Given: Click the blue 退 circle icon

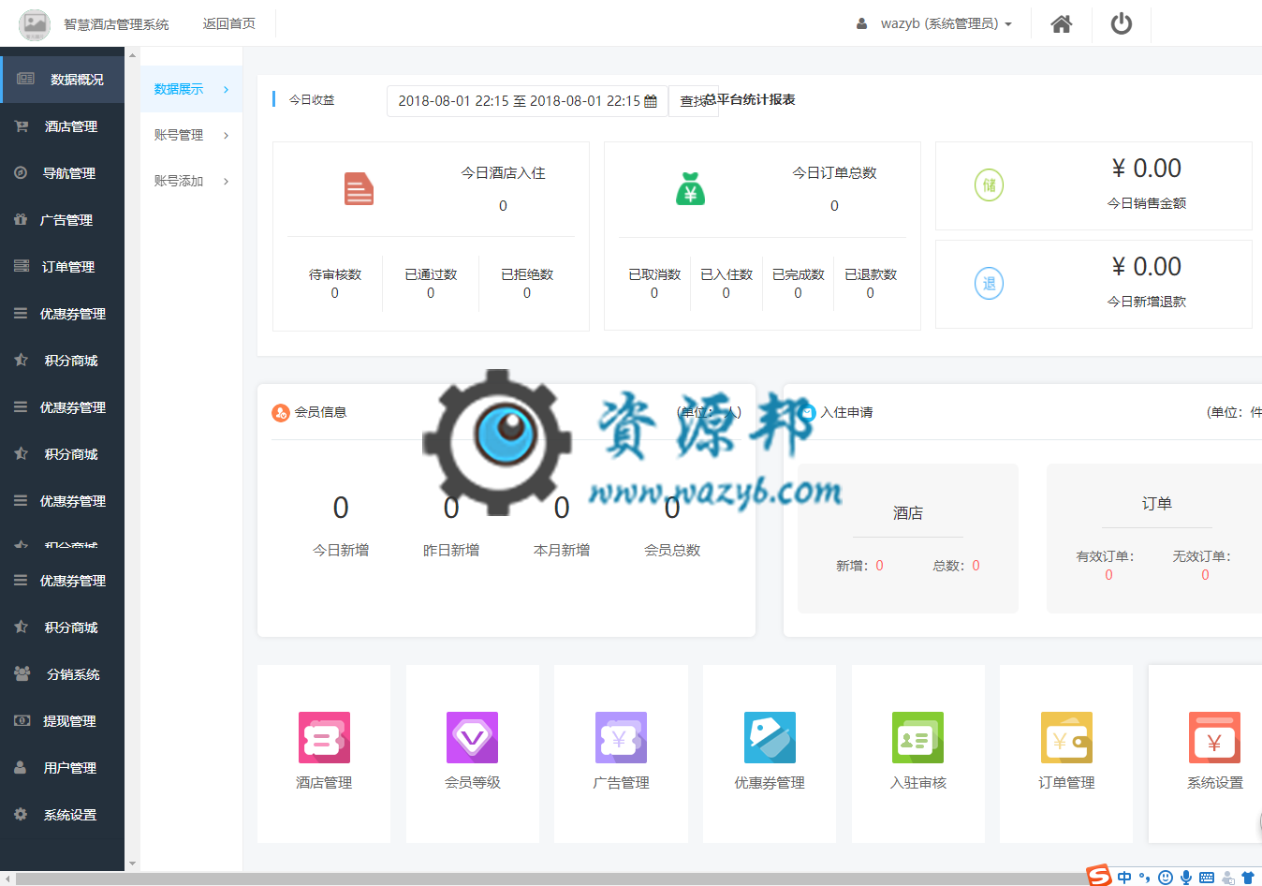Looking at the screenshot, I should pos(989,284).
